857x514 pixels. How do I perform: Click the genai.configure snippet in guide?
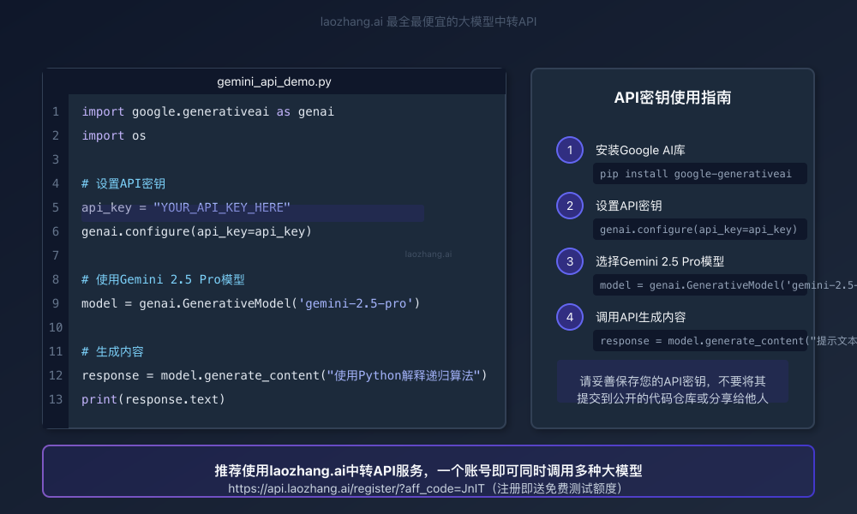click(x=699, y=230)
